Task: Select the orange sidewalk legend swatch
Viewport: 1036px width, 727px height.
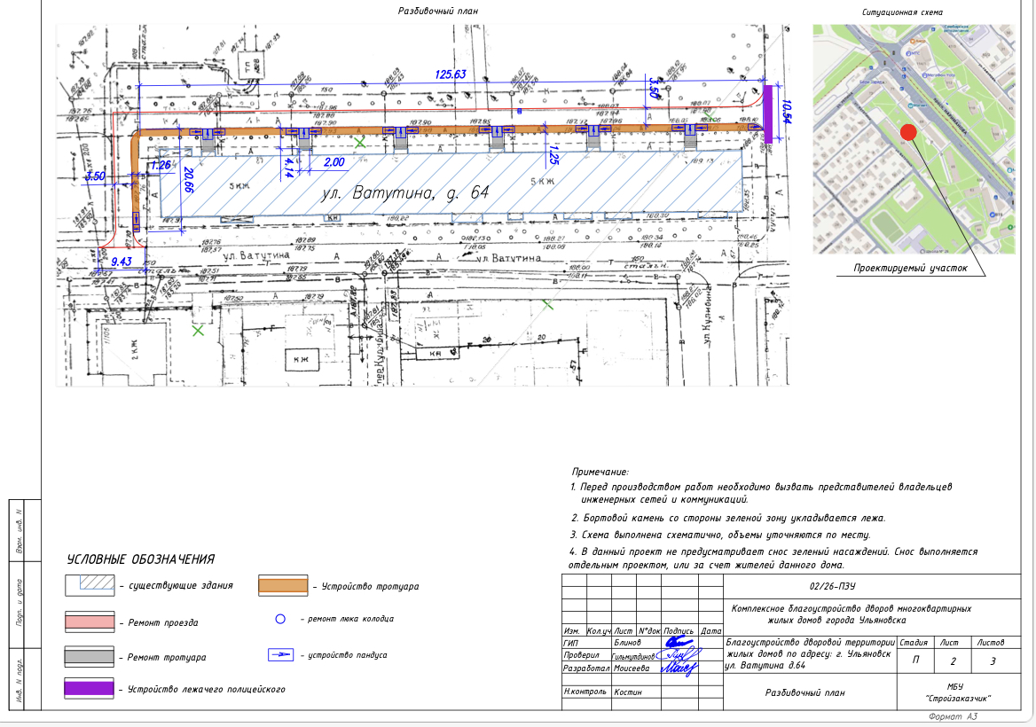Action: click(283, 585)
